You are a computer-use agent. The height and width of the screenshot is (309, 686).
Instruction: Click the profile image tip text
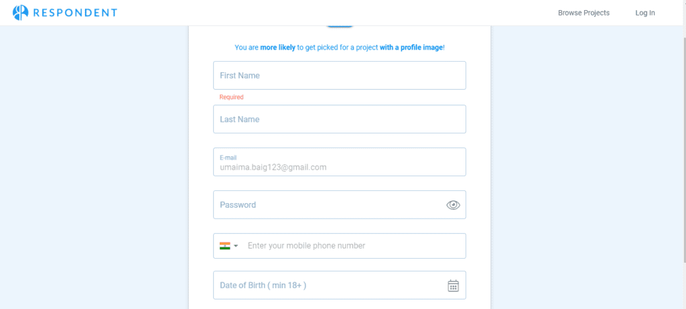(340, 48)
